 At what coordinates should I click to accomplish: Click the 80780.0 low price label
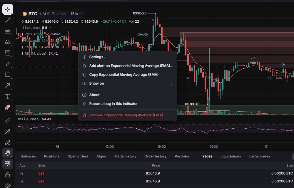pyautogui.click(x=192, y=104)
